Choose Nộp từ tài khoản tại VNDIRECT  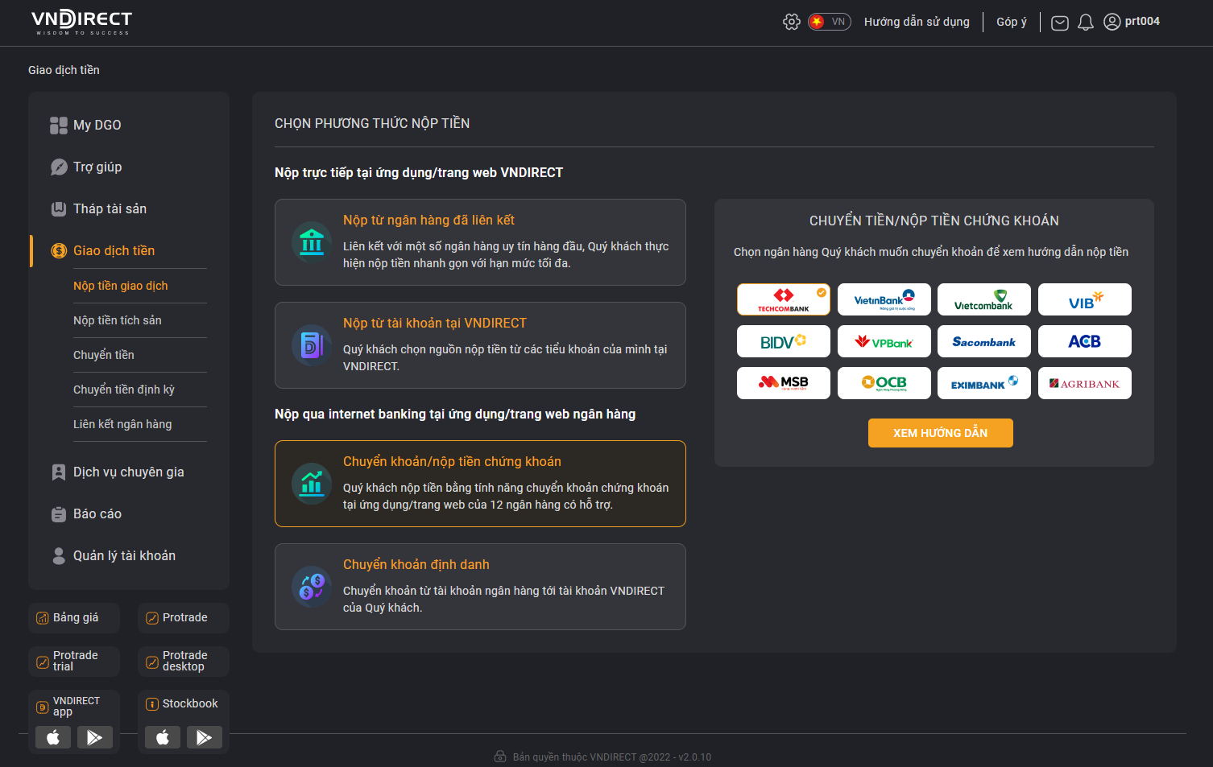(480, 345)
